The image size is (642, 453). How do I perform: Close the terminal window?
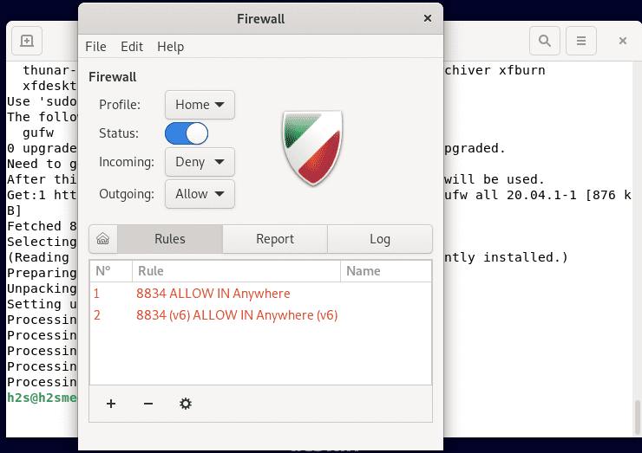click(x=623, y=41)
